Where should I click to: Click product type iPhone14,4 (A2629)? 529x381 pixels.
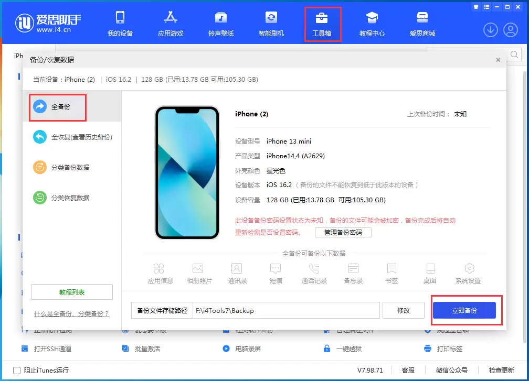pyautogui.click(x=295, y=156)
